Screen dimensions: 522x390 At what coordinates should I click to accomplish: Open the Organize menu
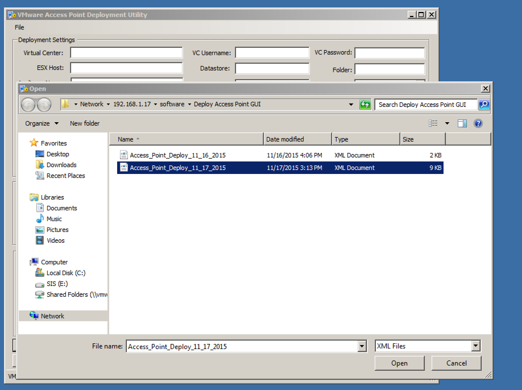tap(42, 123)
